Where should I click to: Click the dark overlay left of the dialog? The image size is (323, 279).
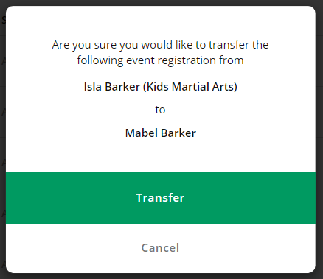pos(3,139)
